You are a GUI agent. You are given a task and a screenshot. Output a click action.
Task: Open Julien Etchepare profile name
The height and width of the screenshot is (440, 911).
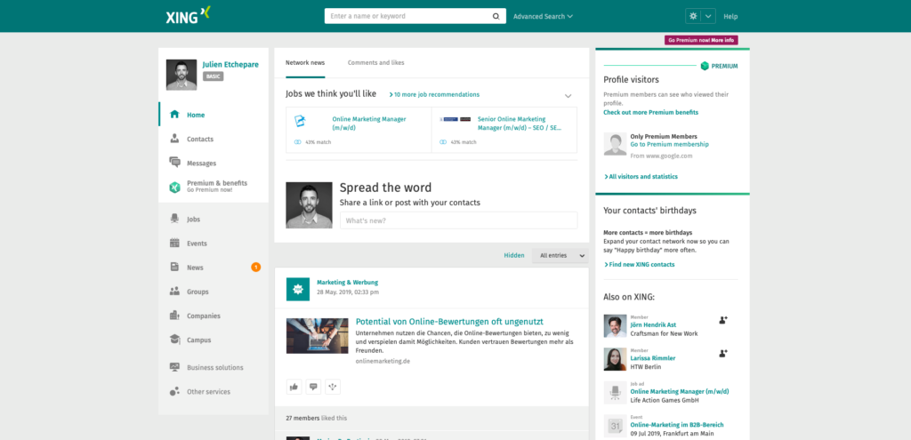pos(230,64)
